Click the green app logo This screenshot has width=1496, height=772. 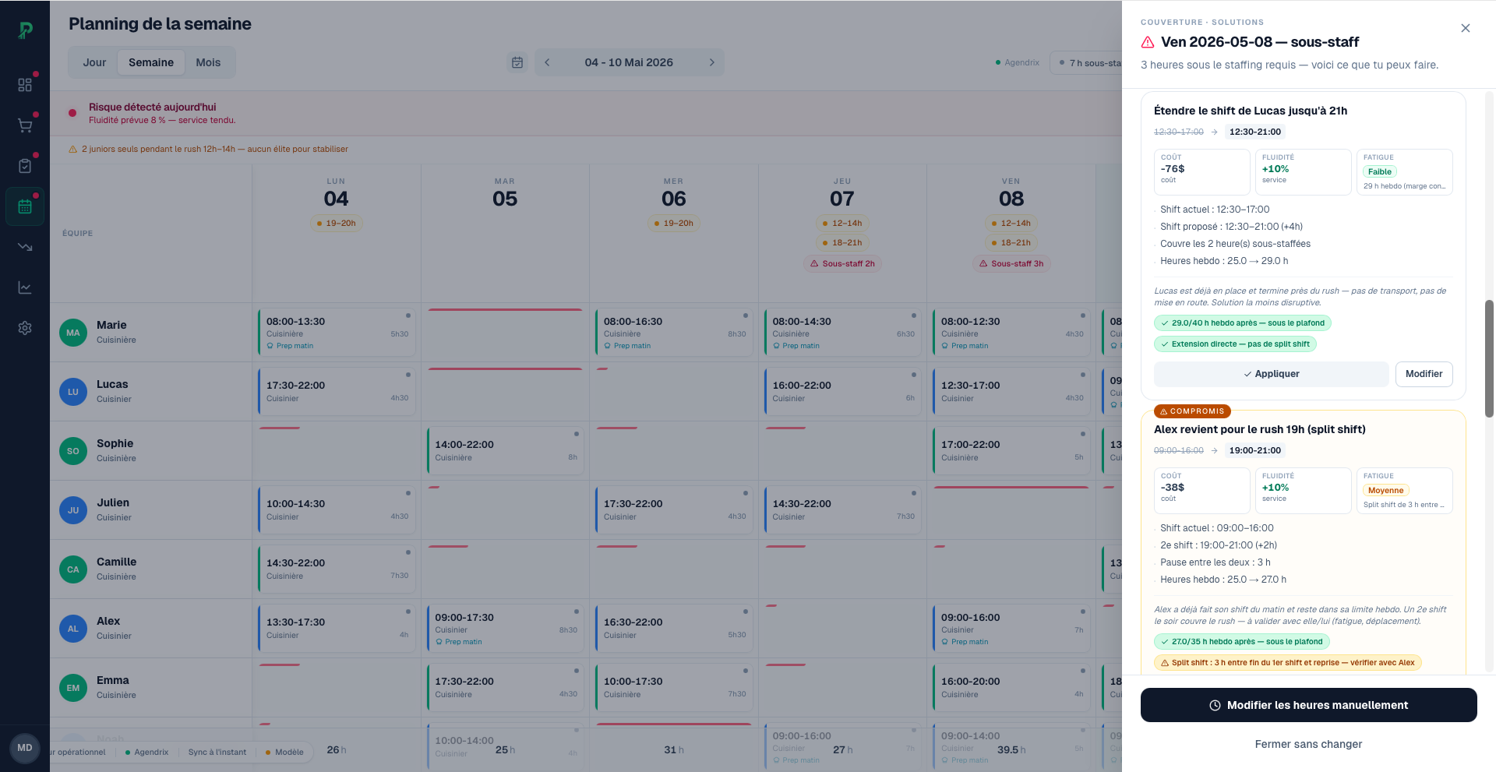coord(25,30)
